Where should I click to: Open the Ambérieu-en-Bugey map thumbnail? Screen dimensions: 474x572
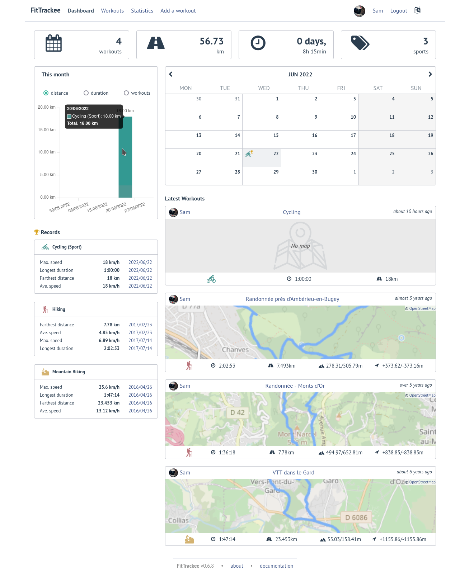point(300,332)
